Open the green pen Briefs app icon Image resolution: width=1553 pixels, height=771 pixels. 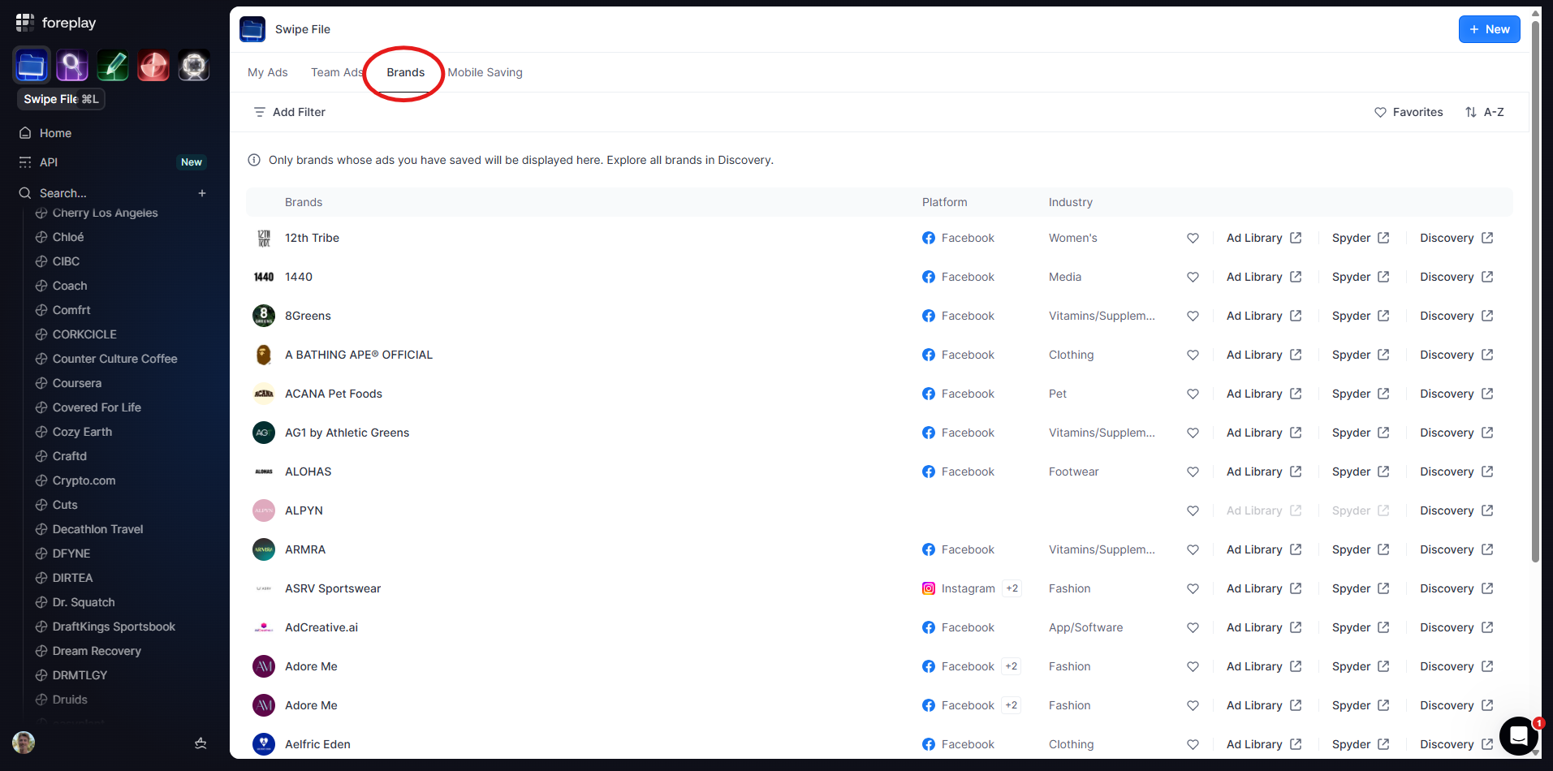113,66
